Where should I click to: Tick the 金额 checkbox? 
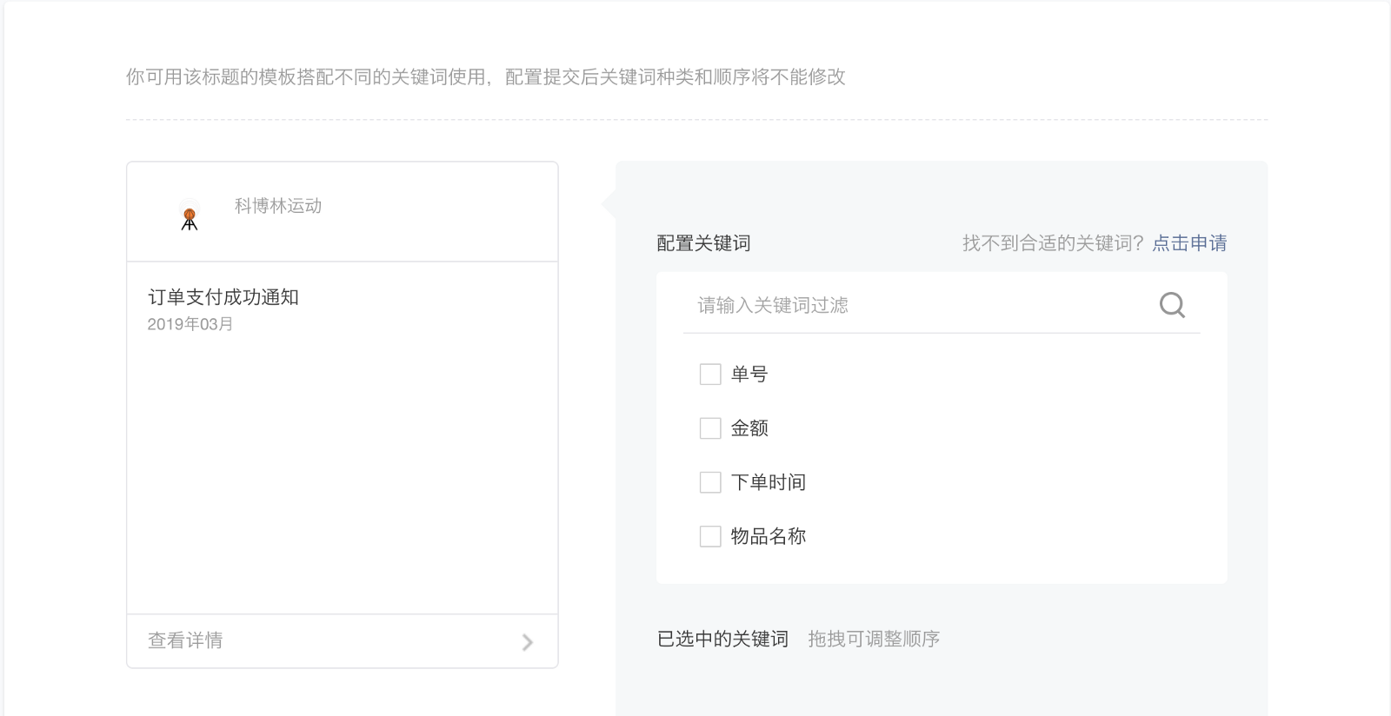point(710,428)
